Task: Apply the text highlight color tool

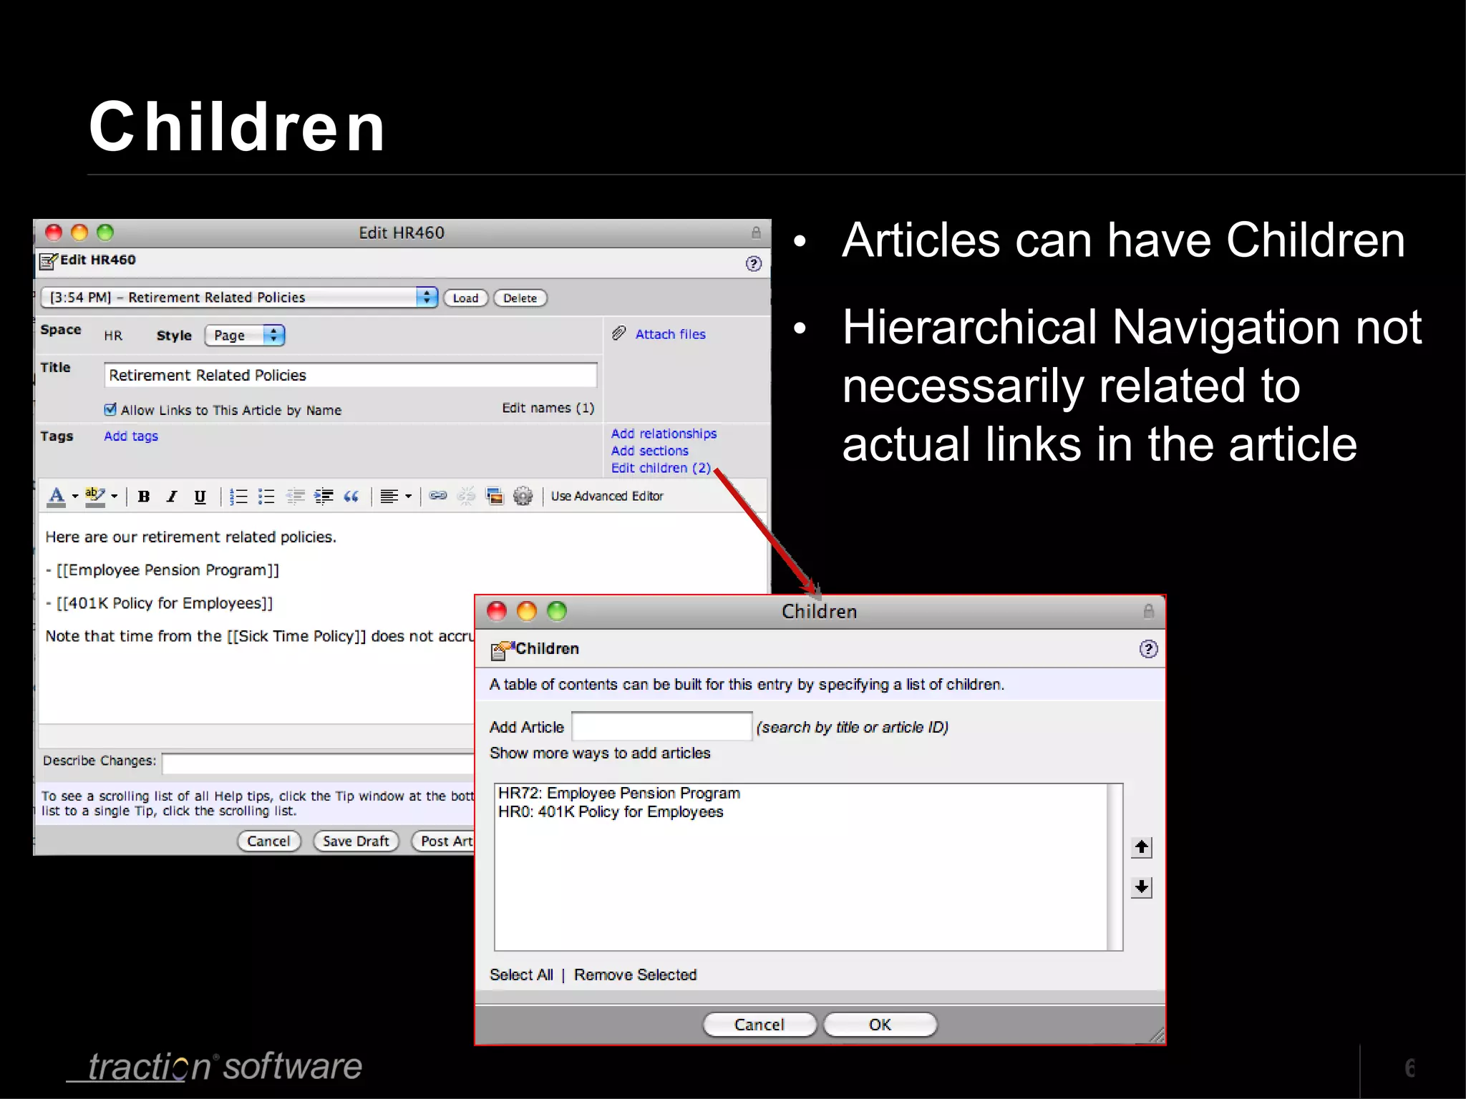Action: point(95,496)
